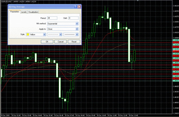Switch to the Levels tab
Viewport: 179px width, 117px height.
[x=24, y=12]
